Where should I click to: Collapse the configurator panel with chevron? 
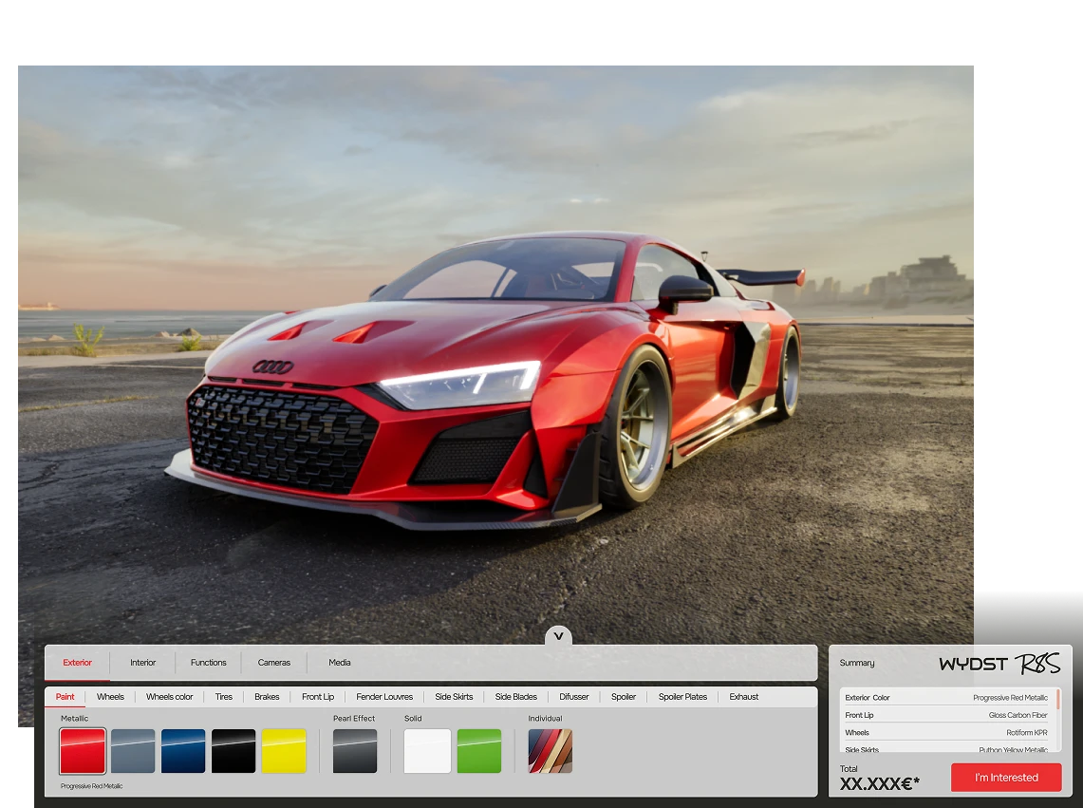(x=558, y=636)
